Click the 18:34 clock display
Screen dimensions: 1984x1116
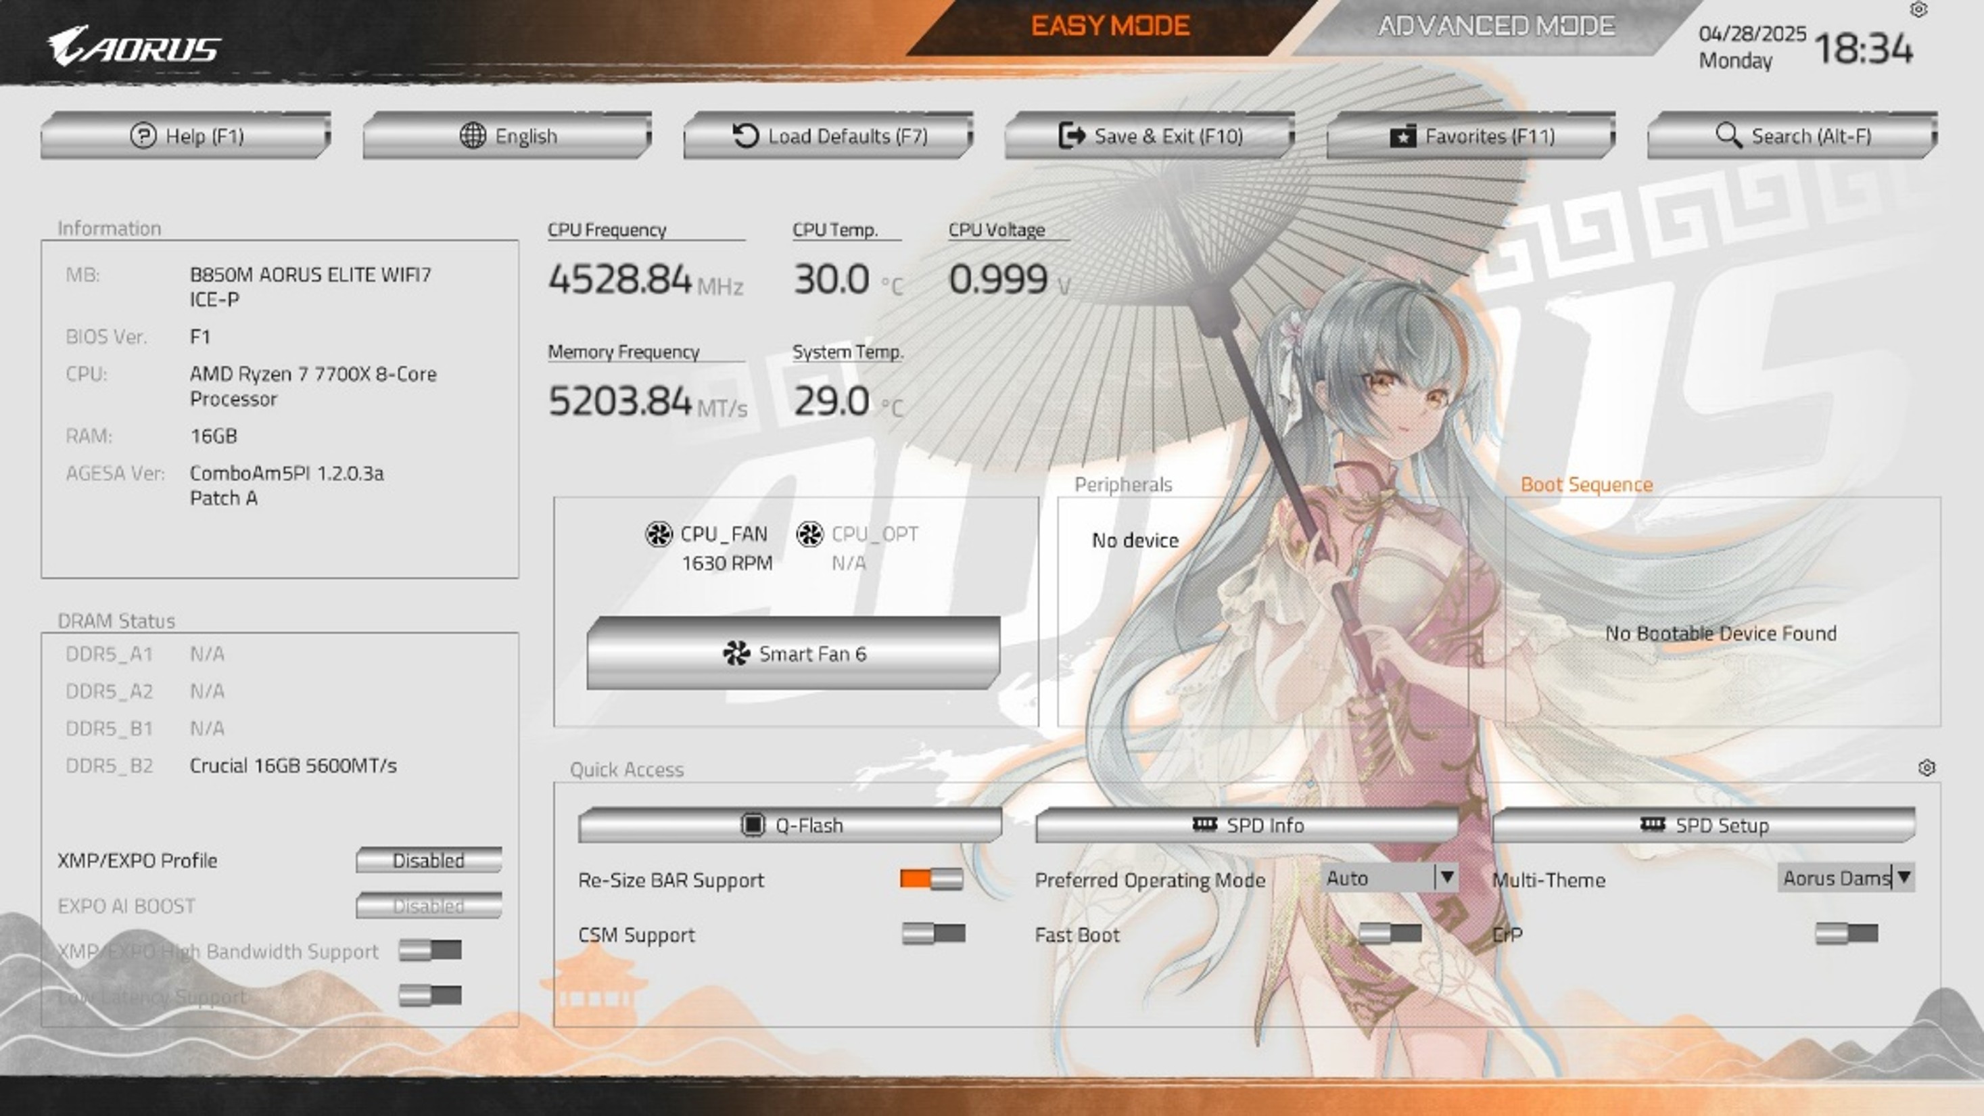point(1863,49)
